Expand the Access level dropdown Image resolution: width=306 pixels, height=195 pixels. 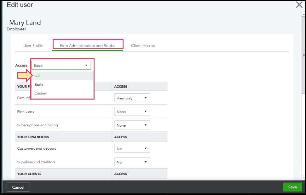click(x=61, y=66)
